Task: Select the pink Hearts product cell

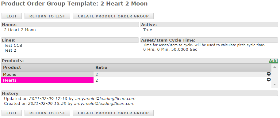Action: pos(47,80)
